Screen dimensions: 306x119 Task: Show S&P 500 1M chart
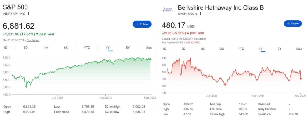(x=46, y=48)
